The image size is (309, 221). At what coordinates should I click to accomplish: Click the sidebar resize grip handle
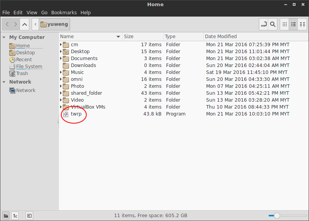point(58,122)
